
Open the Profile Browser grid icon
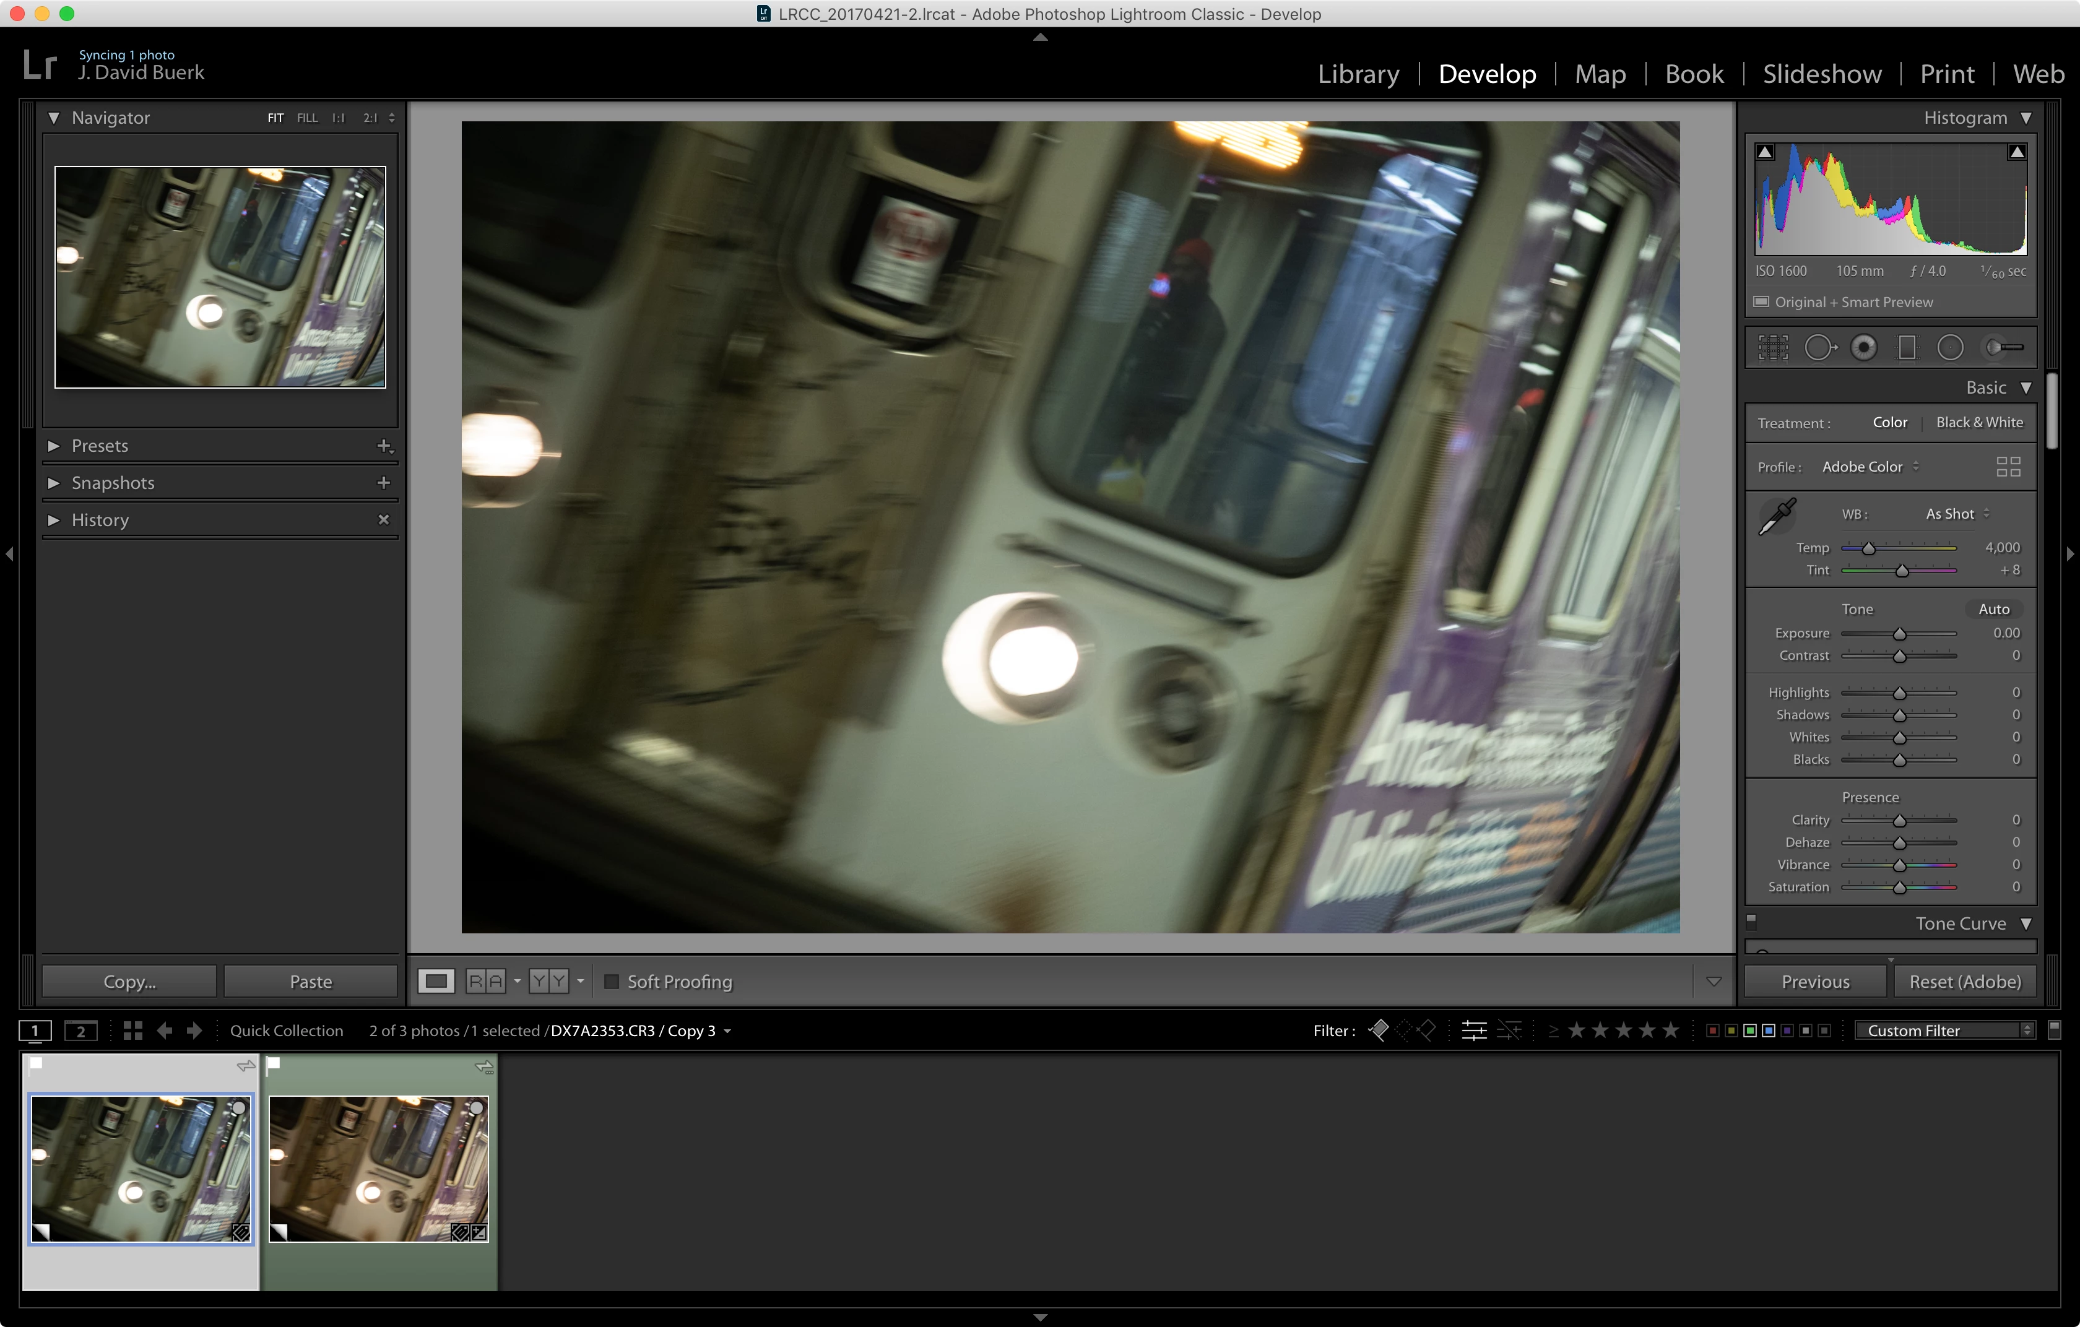click(x=2008, y=467)
